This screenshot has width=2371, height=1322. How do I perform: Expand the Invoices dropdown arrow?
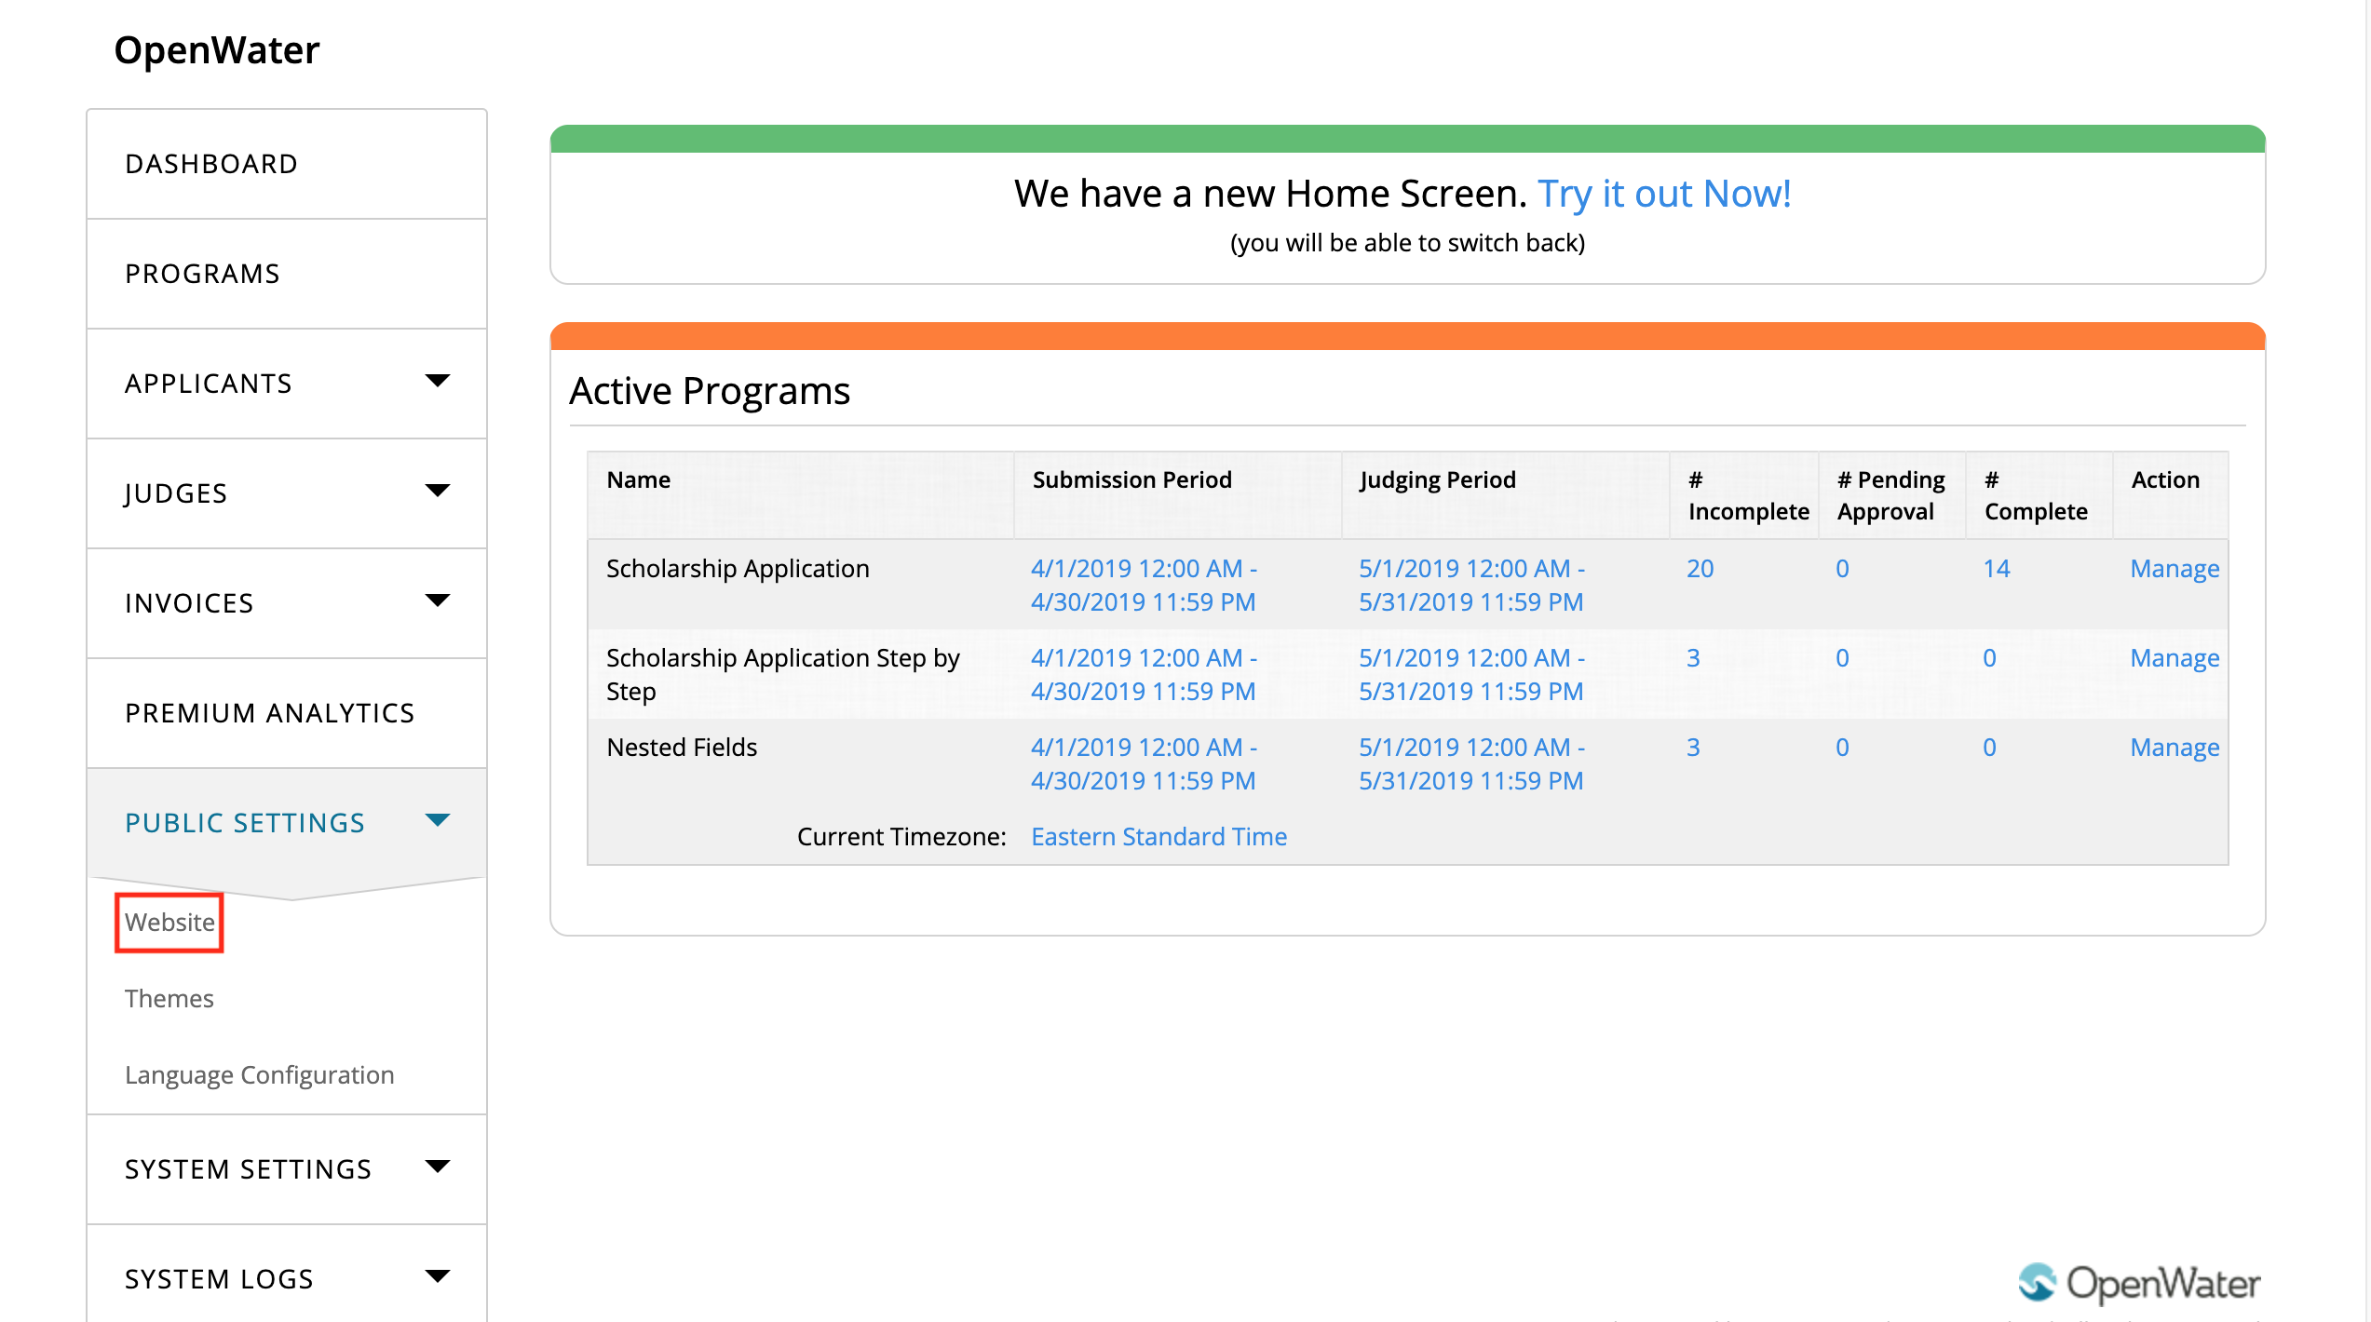pyautogui.click(x=437, y=600)
